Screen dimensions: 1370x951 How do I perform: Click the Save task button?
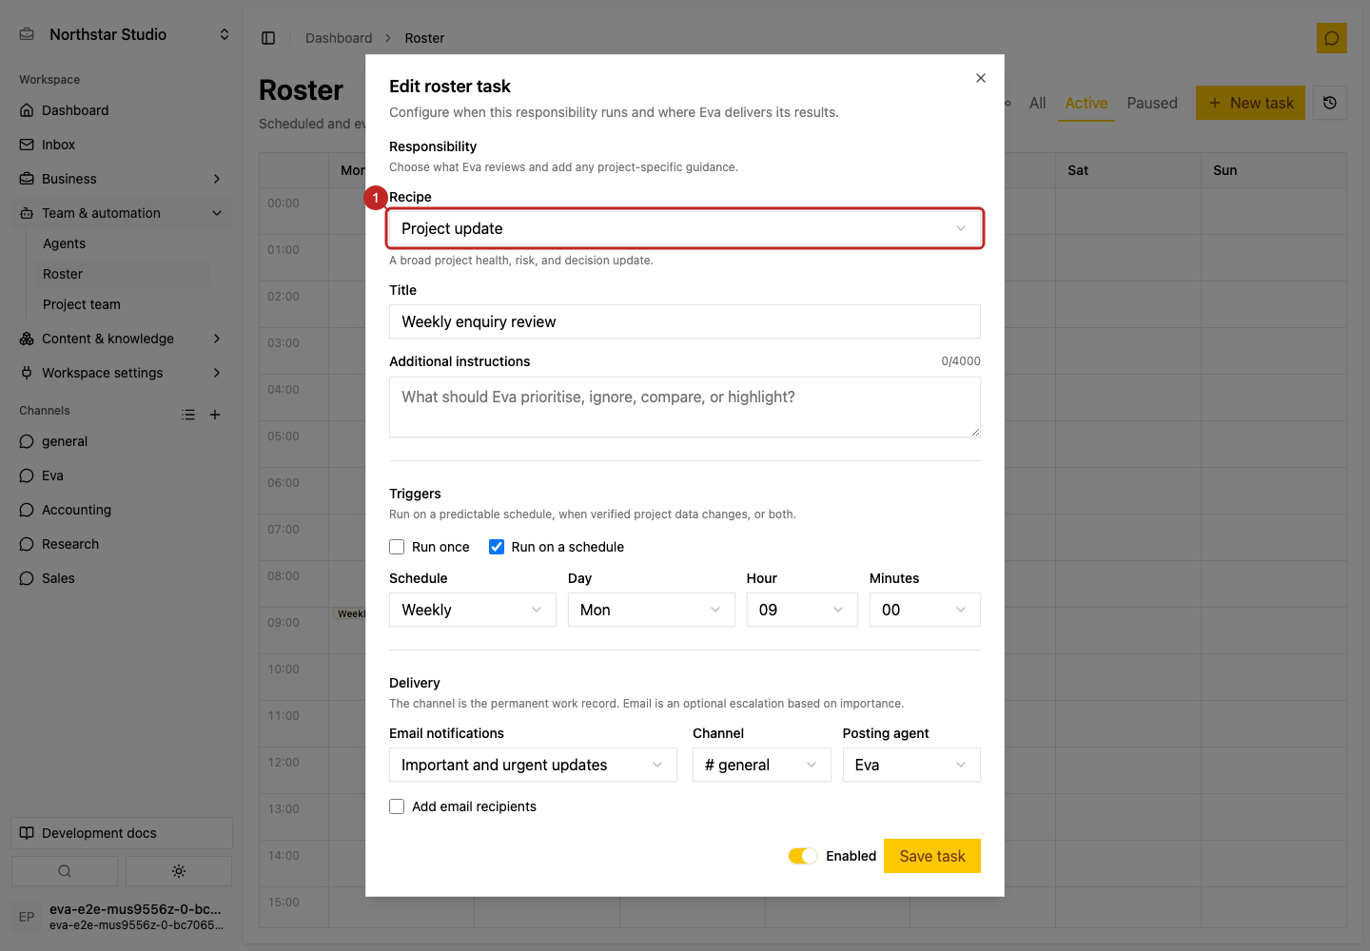932,856
